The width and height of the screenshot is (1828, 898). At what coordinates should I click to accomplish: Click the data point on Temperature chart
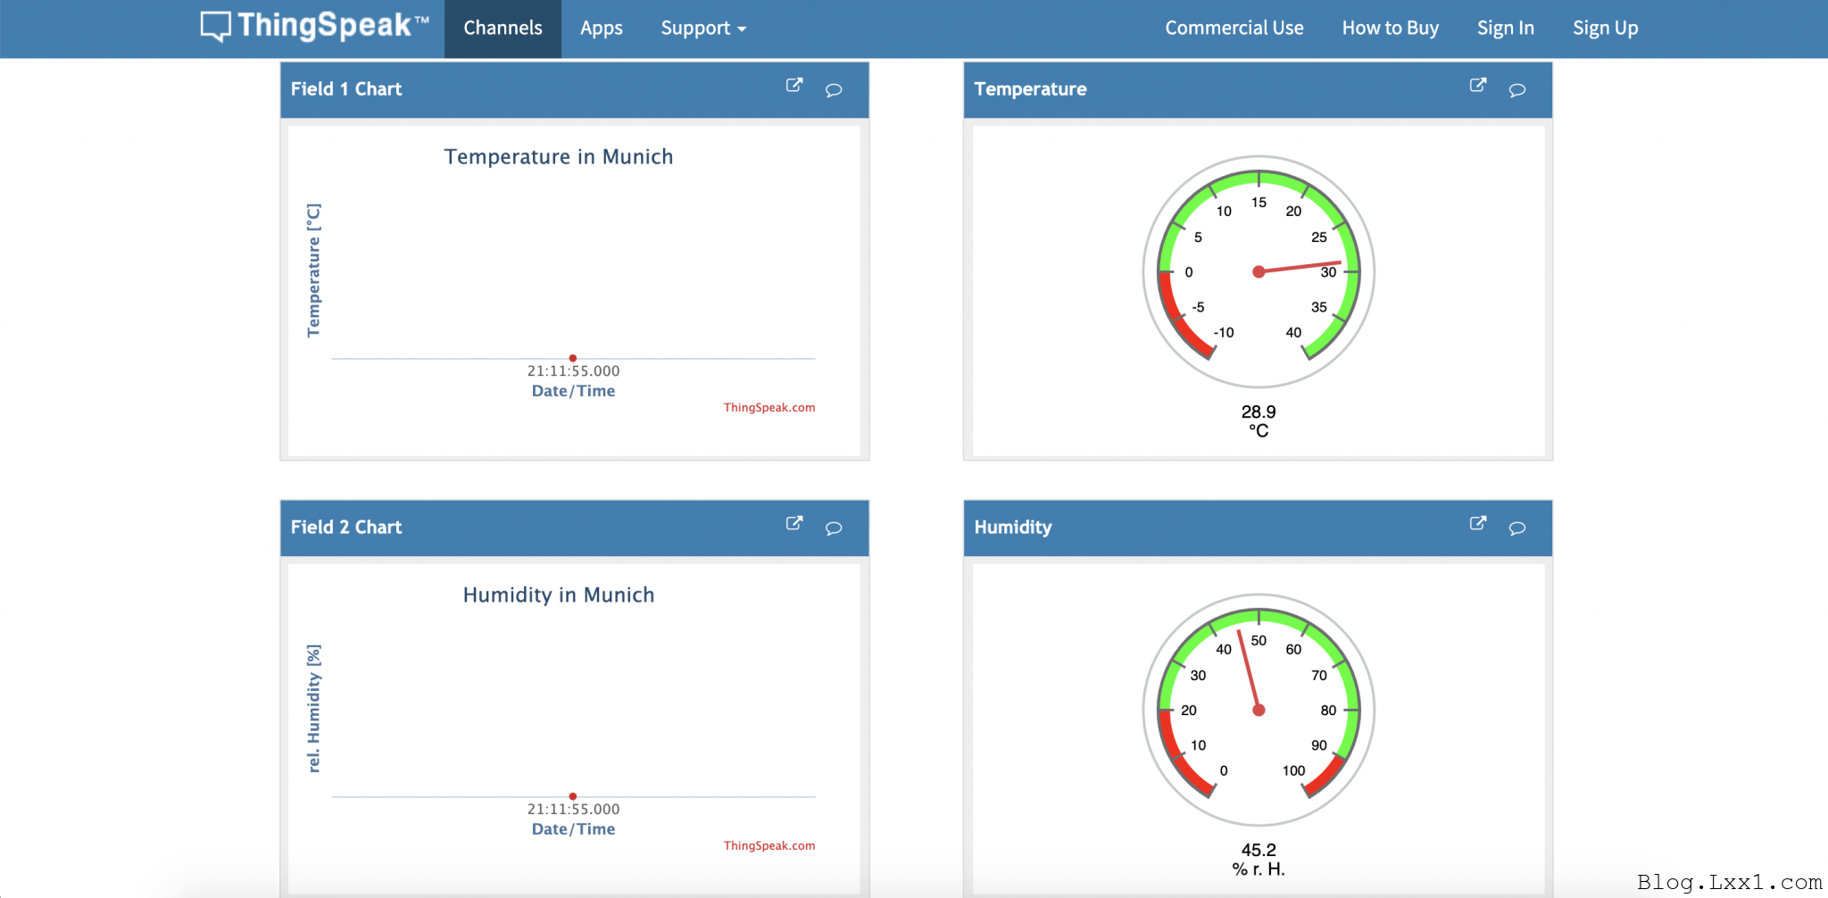(573, 358)
